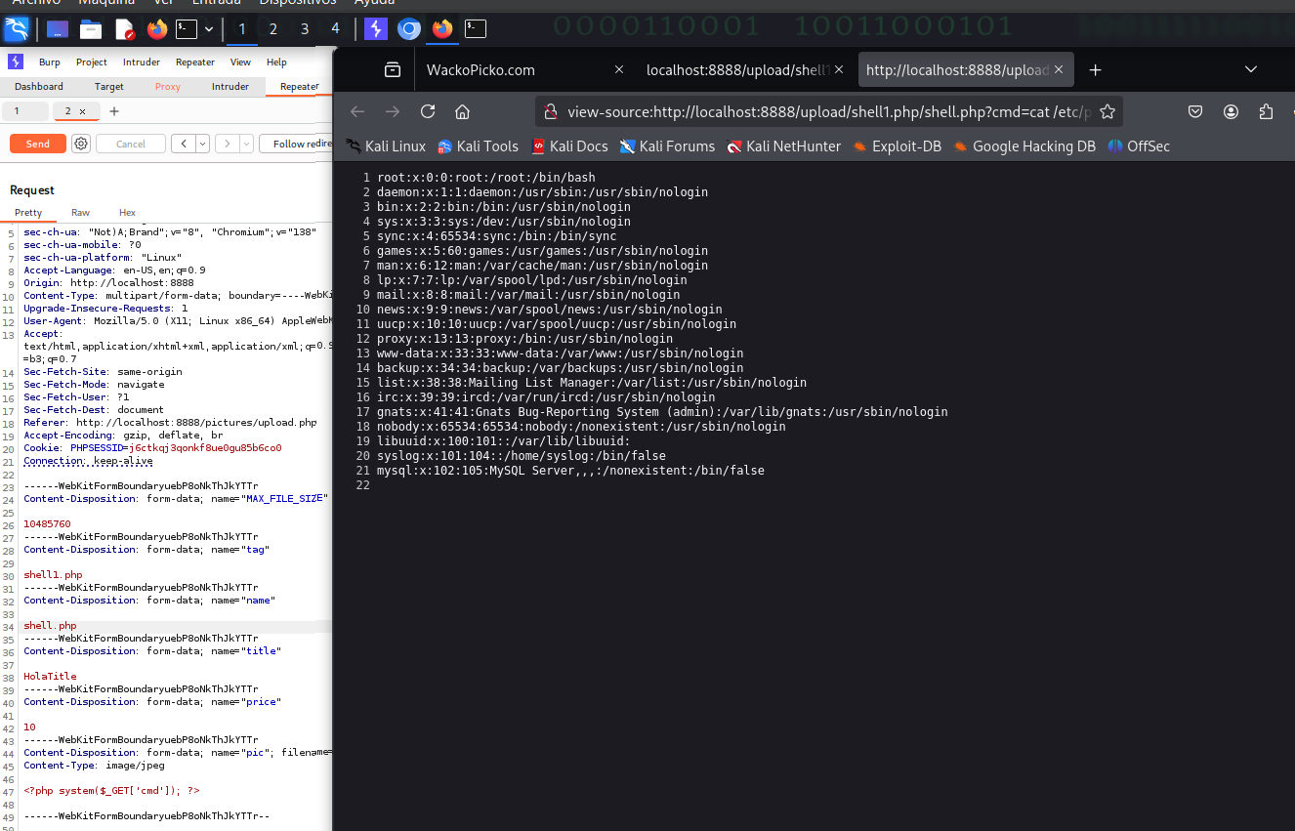Focus the running terminal taskbar window
Viewport: 1295px width, 831px height.
[x=476, y=29]
